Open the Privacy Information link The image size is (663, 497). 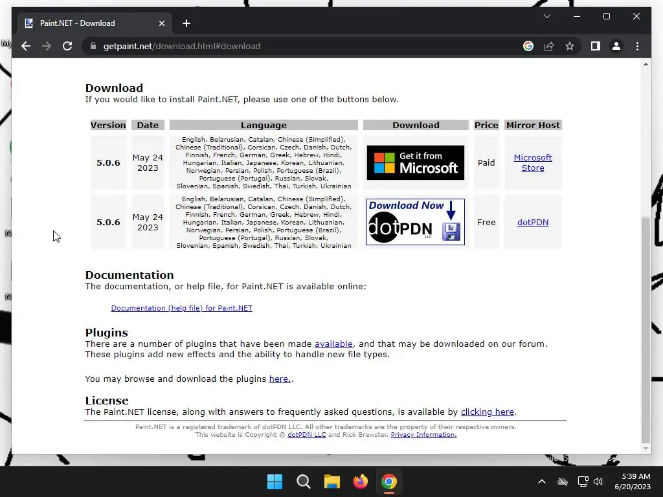pos(423,435)
